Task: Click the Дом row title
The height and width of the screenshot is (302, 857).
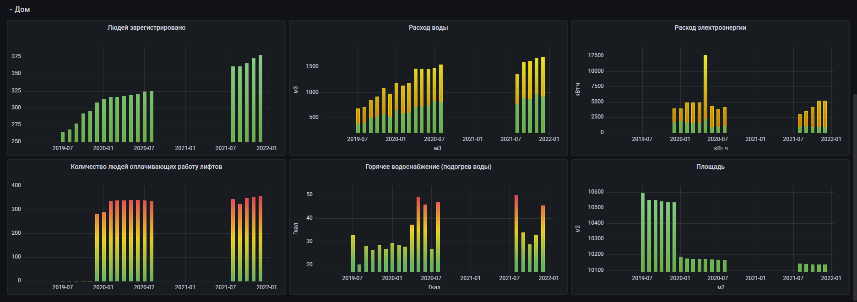Action: pos(22,10)
